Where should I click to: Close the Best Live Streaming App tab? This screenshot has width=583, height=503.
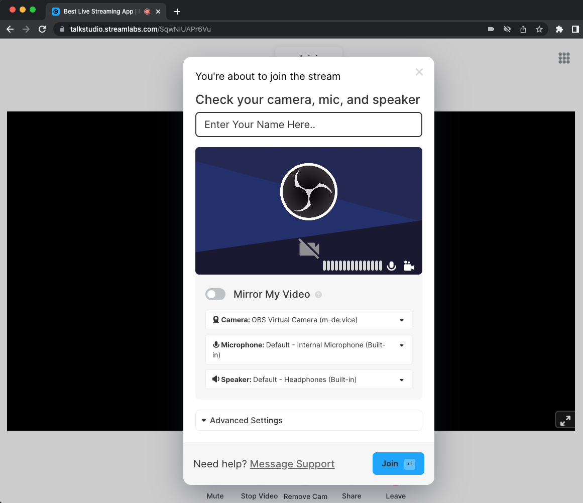(x=158, y=12)
